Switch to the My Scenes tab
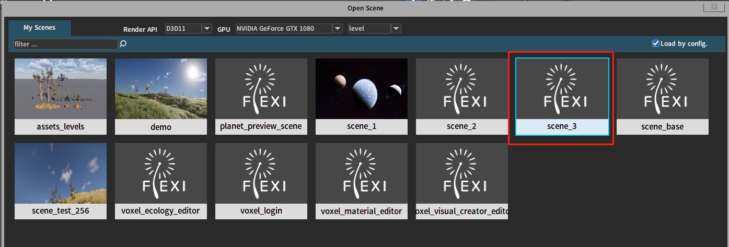The image size is (729, 247). pos(40,28)
